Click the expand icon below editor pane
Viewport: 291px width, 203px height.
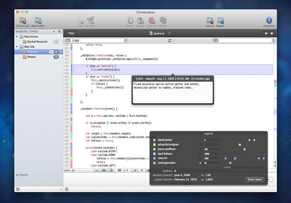[67, 189]
